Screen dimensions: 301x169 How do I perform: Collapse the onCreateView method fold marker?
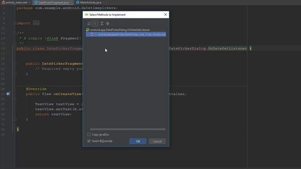(x=15, y=99)
